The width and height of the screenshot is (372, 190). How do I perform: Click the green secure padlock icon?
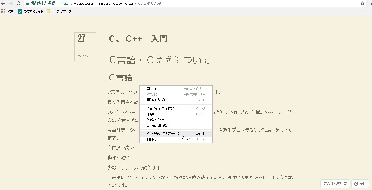[27, 3]
